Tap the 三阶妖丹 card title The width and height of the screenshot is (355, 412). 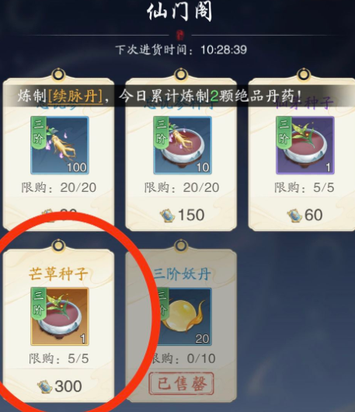(182, 274)
